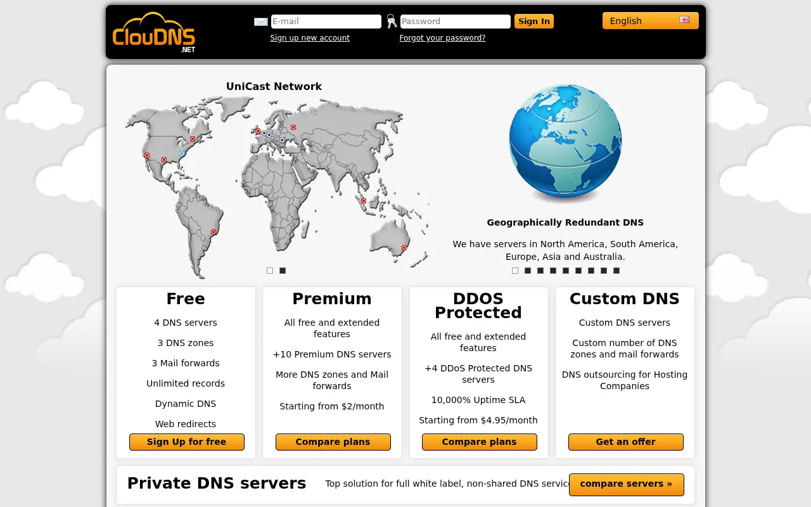Follow the Forgot your password link
Image resolution: width=811 pixels, height=507 pixels.
coord(442,38)
